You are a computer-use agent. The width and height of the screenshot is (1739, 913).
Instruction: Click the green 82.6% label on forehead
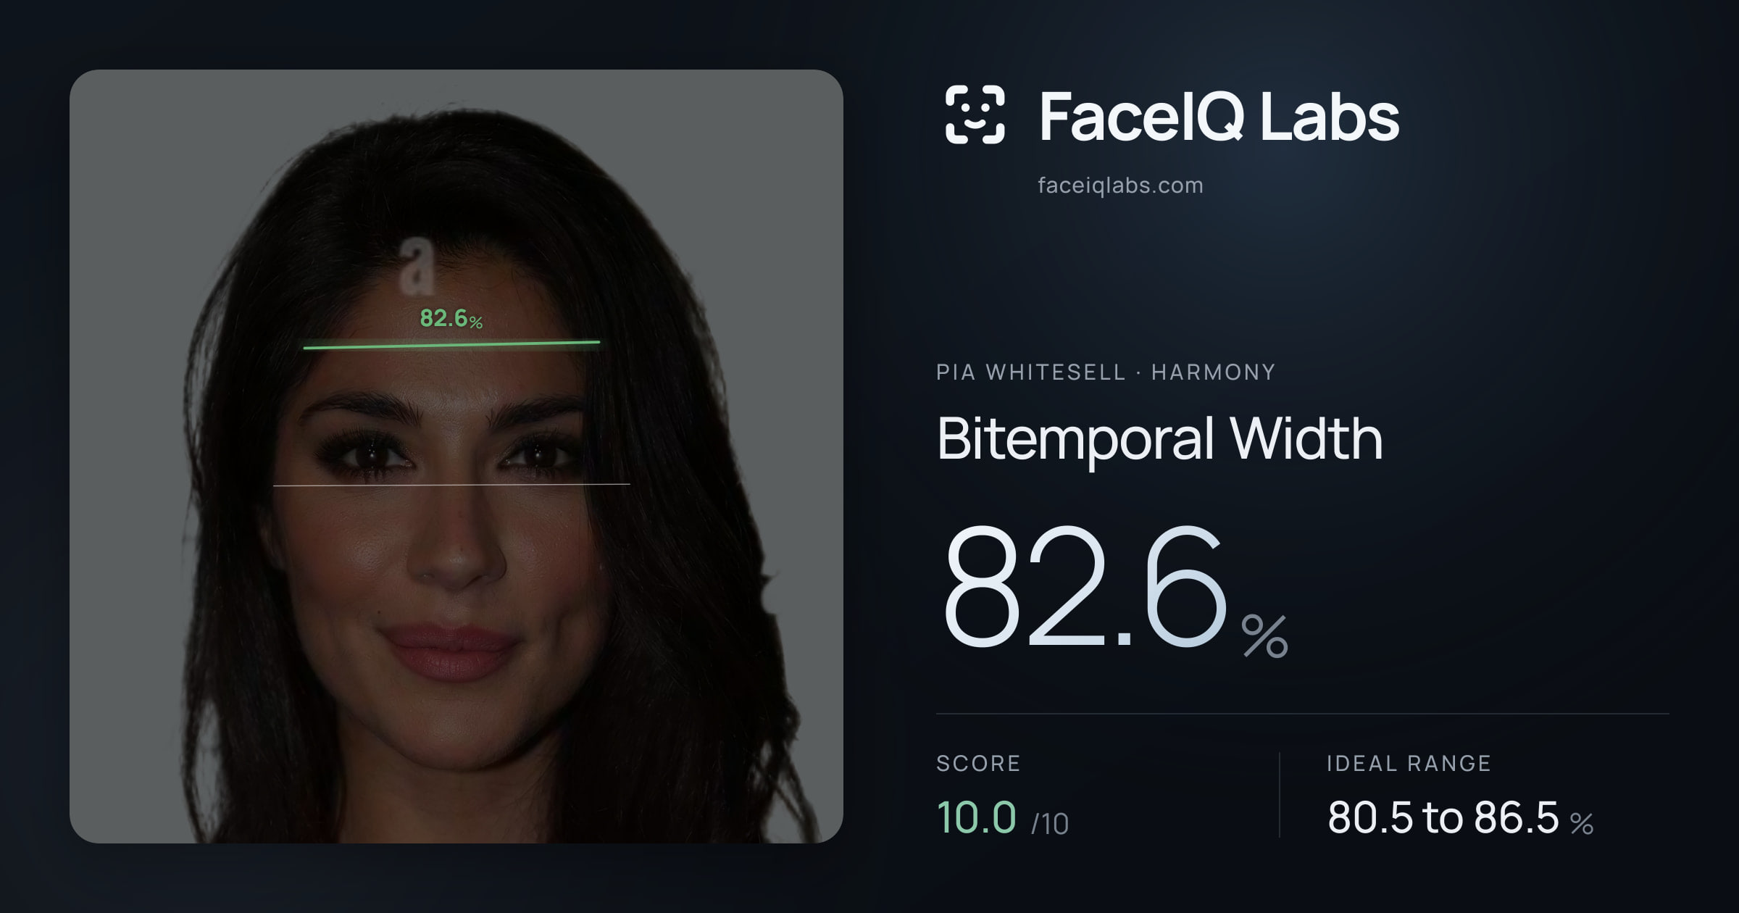point(451,318)
